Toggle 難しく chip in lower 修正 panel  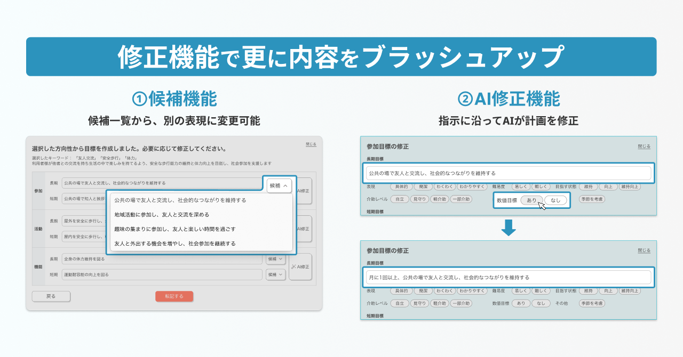pyautogui.click(x=541, y=291)
